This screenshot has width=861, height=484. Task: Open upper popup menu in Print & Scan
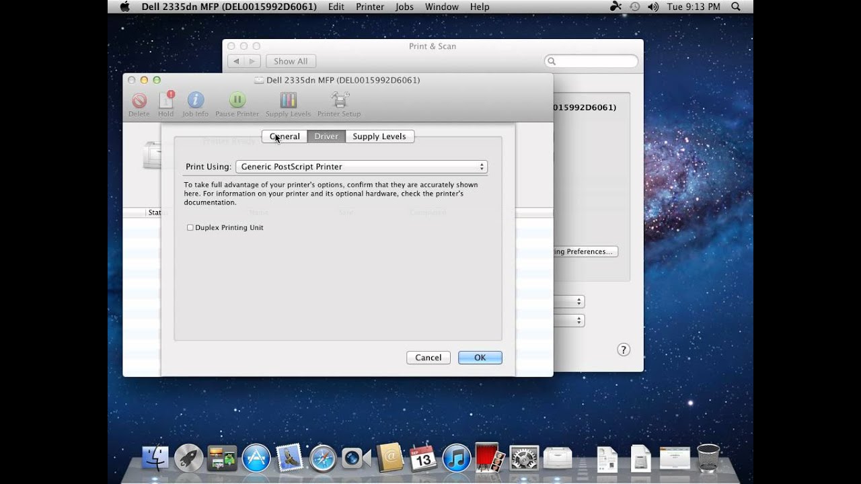pos(569,302)
